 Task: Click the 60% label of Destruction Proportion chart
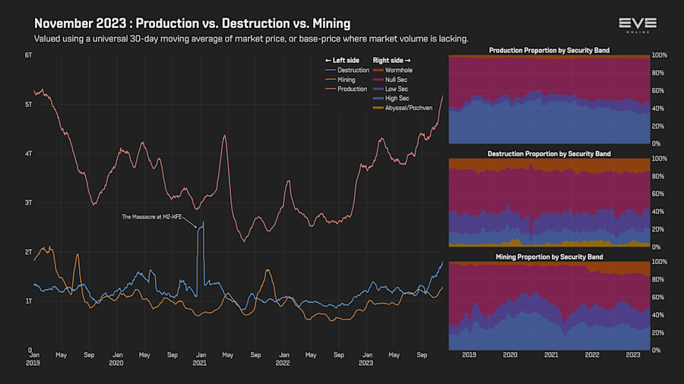(x=658, y=194)
